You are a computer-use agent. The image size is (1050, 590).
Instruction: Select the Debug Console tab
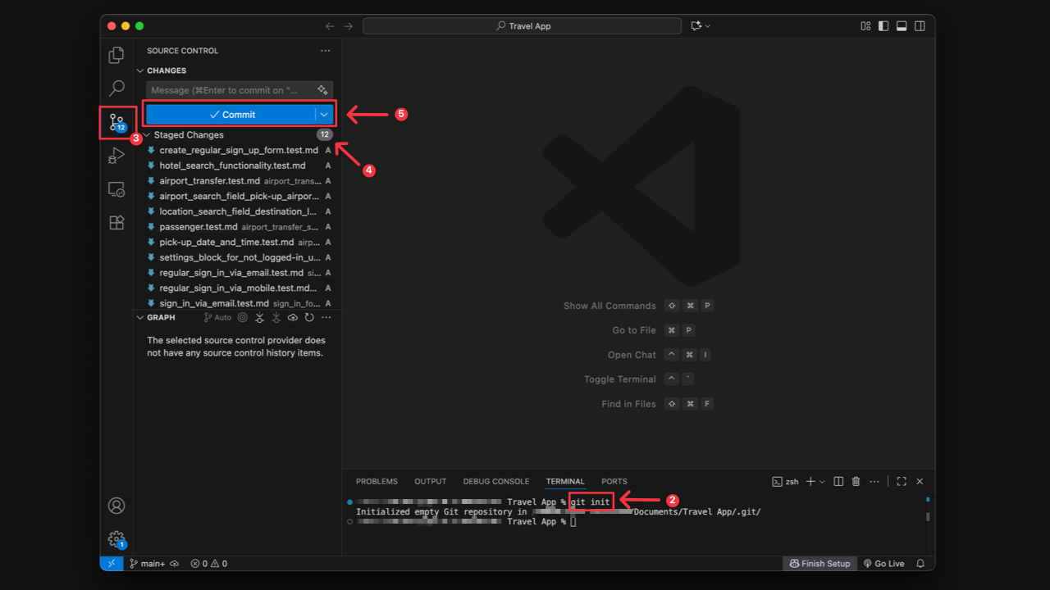point(495,481)
